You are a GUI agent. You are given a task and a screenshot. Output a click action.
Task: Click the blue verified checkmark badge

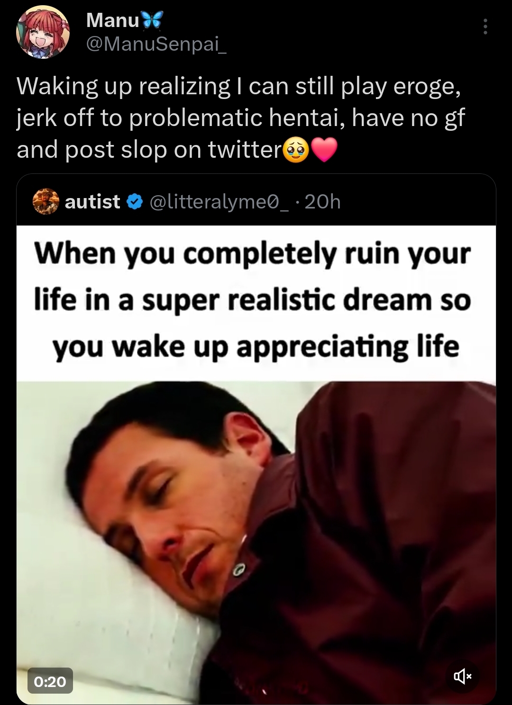[x=135, y=202]
